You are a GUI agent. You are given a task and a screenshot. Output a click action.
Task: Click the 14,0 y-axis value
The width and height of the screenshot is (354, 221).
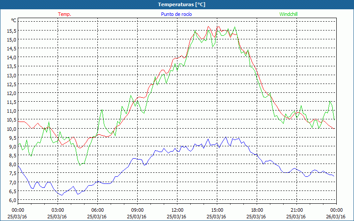pyautogui.click(x=12, y=57)
